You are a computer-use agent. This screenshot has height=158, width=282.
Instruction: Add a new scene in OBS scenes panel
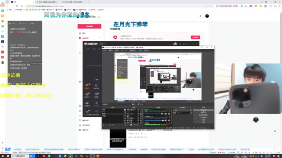[x=104, y=125]
